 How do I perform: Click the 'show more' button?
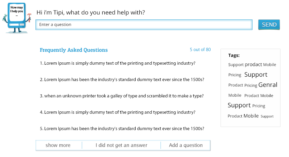click(x=58, y=145)
